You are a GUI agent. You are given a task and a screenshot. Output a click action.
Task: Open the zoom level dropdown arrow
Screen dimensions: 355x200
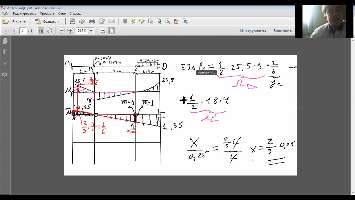click(91, 31)
